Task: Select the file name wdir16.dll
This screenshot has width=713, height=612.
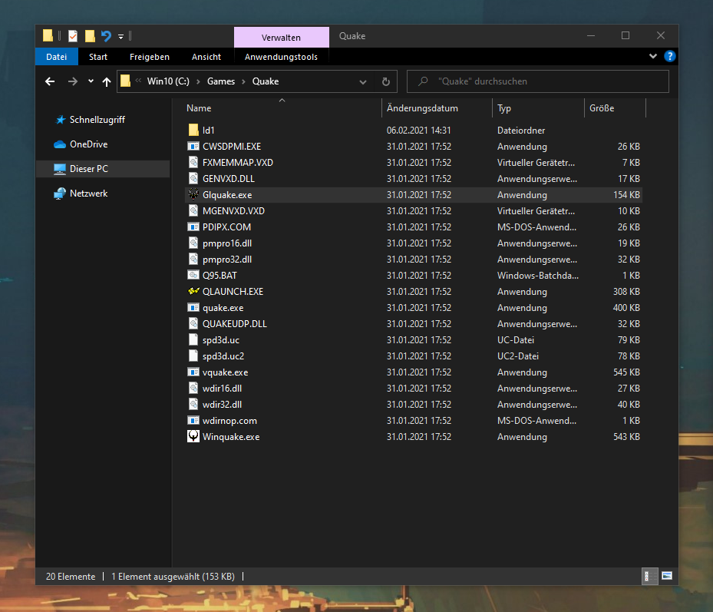Action: coord(222,389)
